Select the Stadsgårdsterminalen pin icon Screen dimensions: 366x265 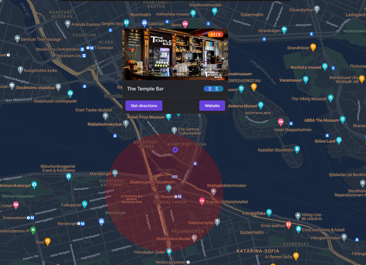213,191
